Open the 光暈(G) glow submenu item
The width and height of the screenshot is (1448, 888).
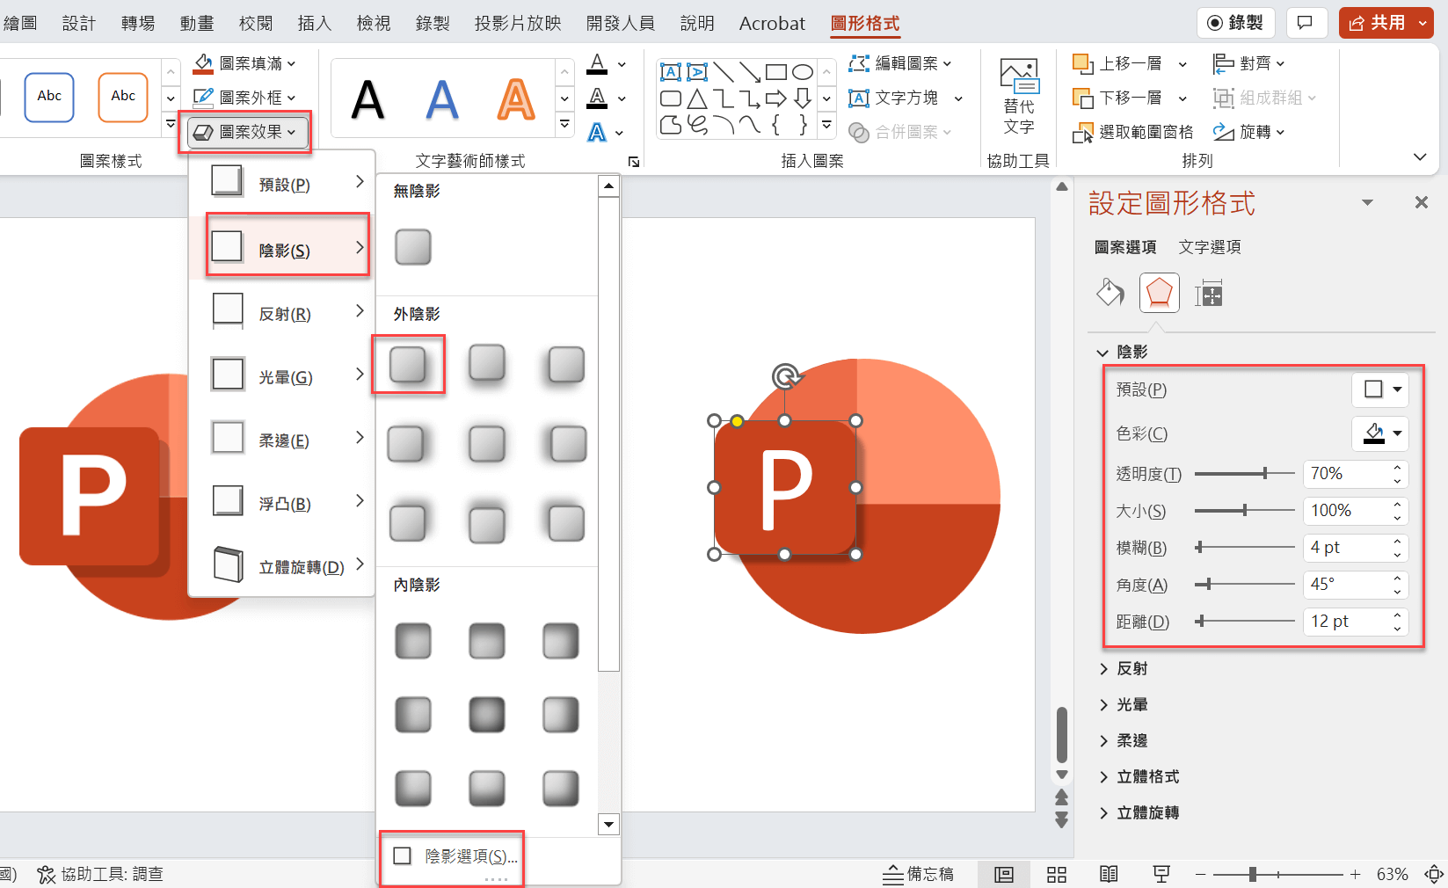pos(287,375)
